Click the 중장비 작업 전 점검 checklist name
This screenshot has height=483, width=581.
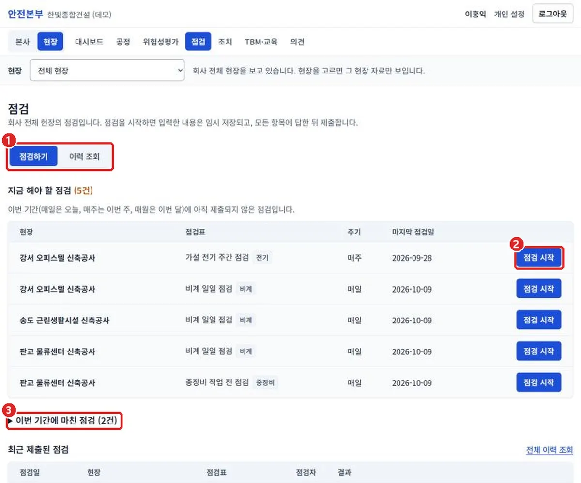tap(217, 382)
